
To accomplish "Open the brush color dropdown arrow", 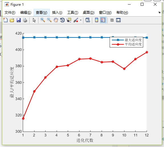I will tap(81, 20).
